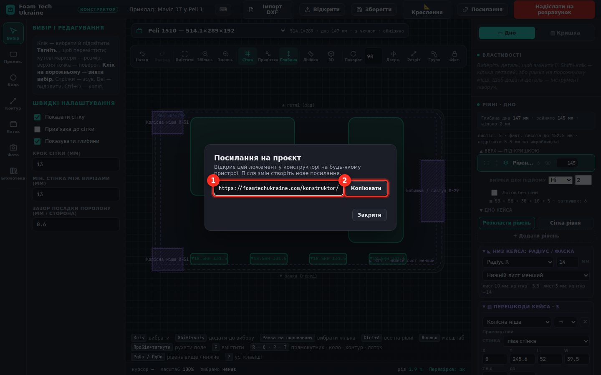Click the Група group toolbar icon
This screenshot has height=375, width=601.
[434, 56]
